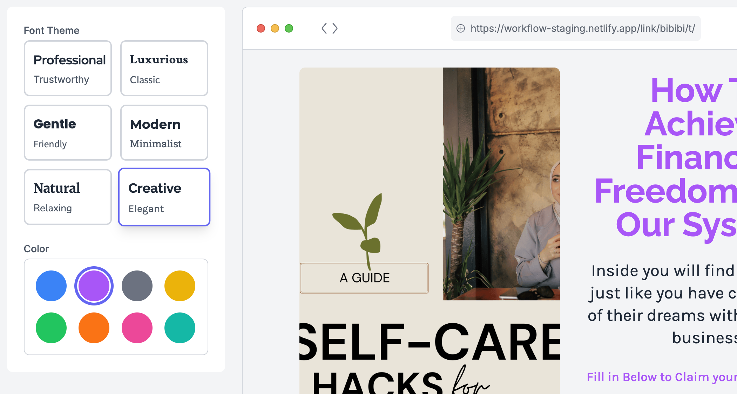Click the workflow-staging URL address field
Viewport: 737px width, 394px height.
576,28
